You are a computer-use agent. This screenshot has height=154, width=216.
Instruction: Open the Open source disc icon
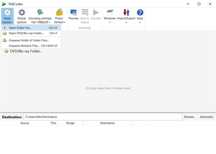(7, 12)
